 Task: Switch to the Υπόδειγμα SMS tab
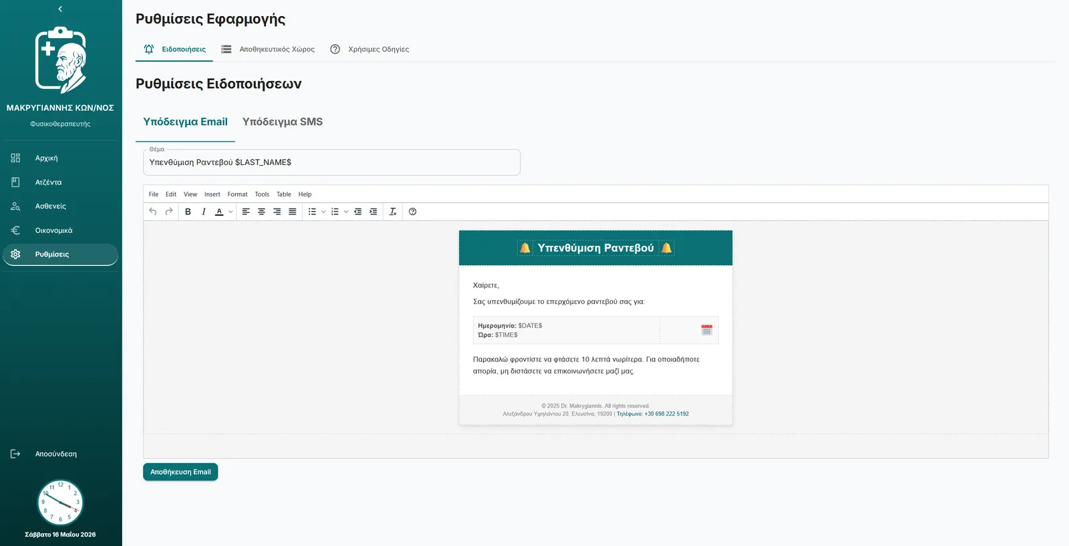pos(283,122)
